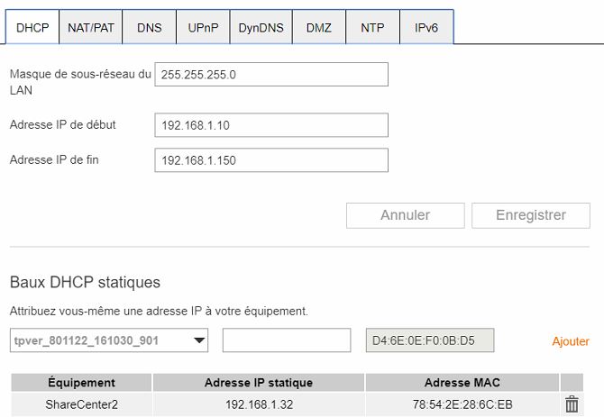Show the IPv6 tab
This screenshot has height=417, width=604.
coord(426,28)
